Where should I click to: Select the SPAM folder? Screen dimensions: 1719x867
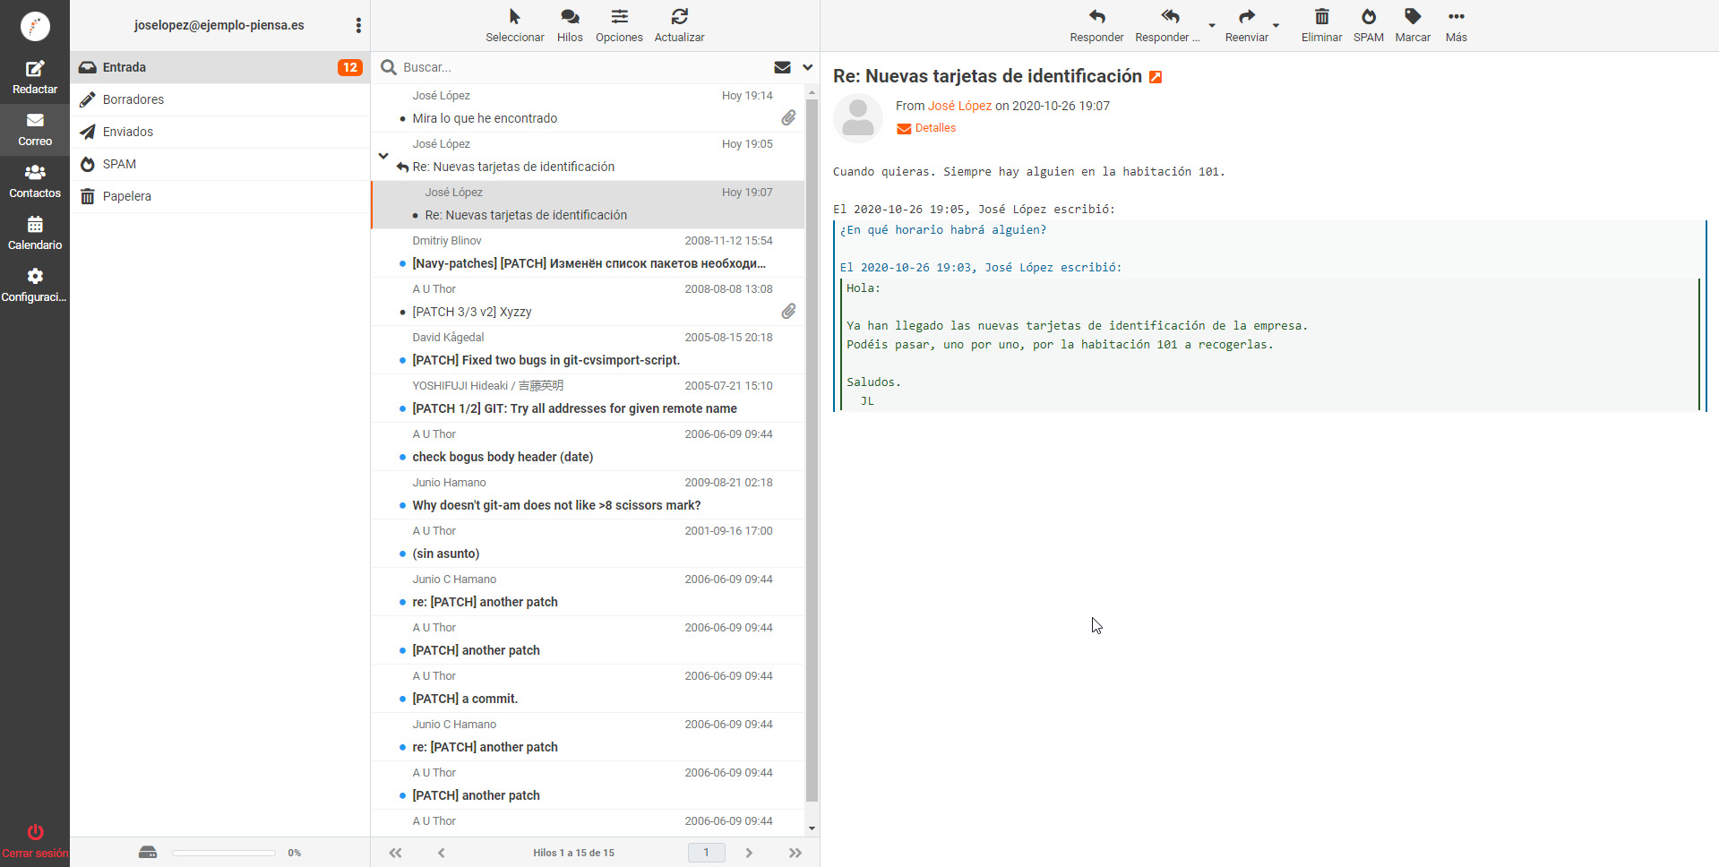(220, 164)
